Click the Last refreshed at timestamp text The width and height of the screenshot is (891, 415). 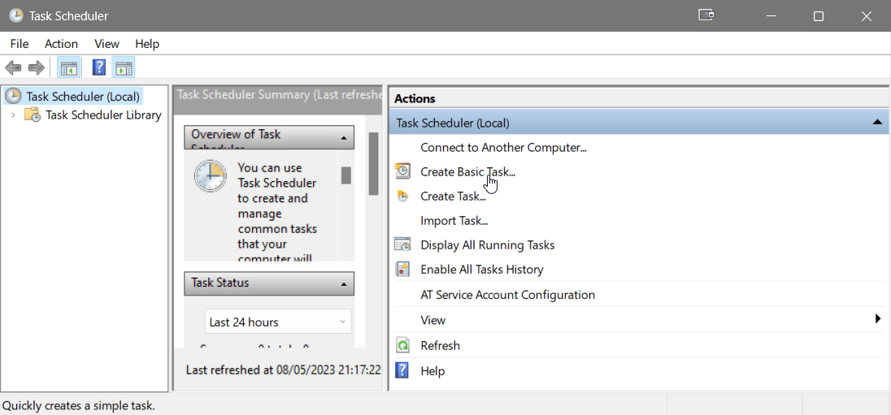[x=283, y=370]
